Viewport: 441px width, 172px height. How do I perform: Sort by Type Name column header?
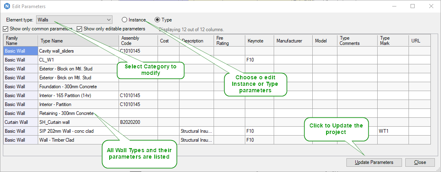click(x=78, y=41)
